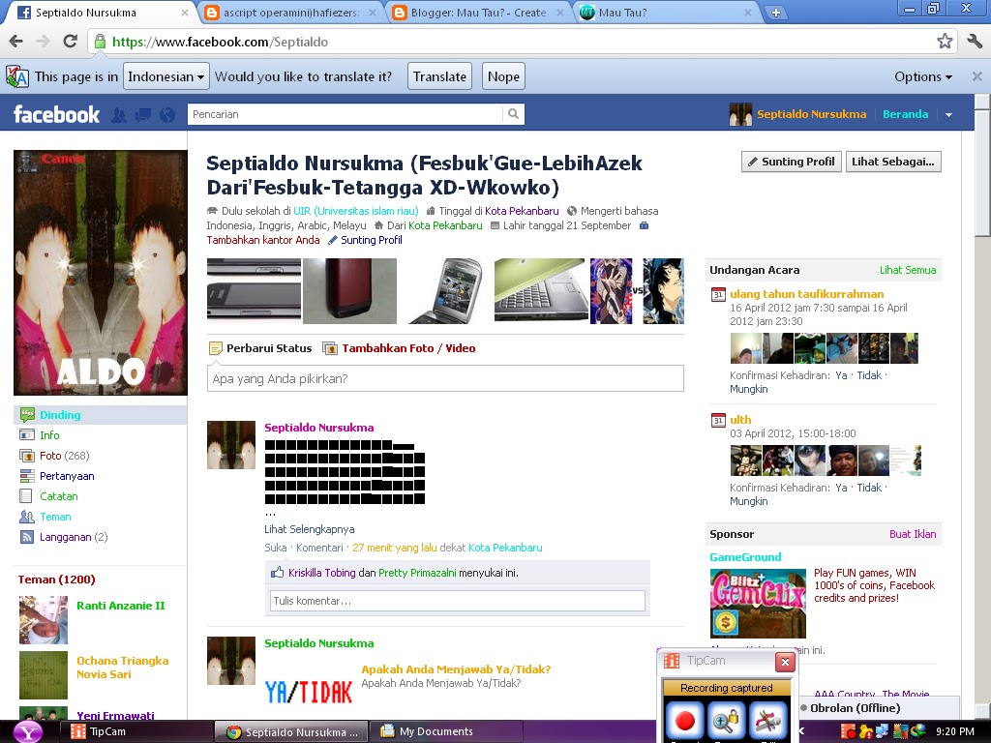Click the facebook logo
This screenshot has height=743, width=991.
[56, 114]
